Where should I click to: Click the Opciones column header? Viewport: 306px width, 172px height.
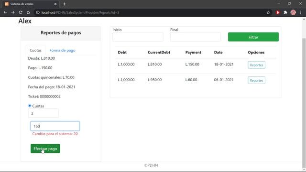coord(256,52)
